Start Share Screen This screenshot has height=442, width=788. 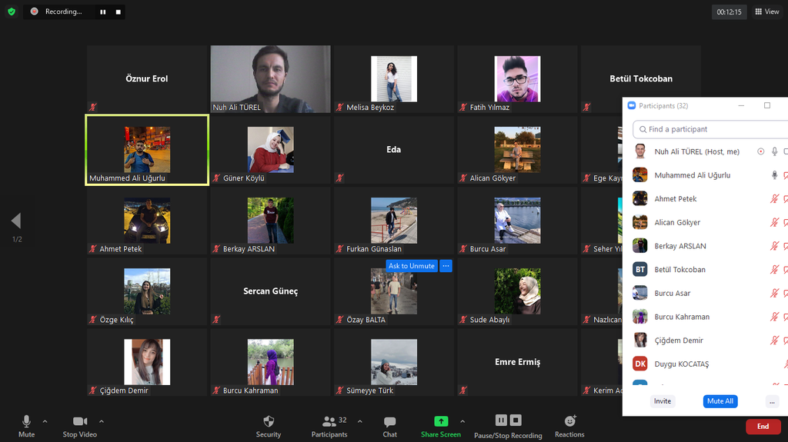(x=441, y=427)
